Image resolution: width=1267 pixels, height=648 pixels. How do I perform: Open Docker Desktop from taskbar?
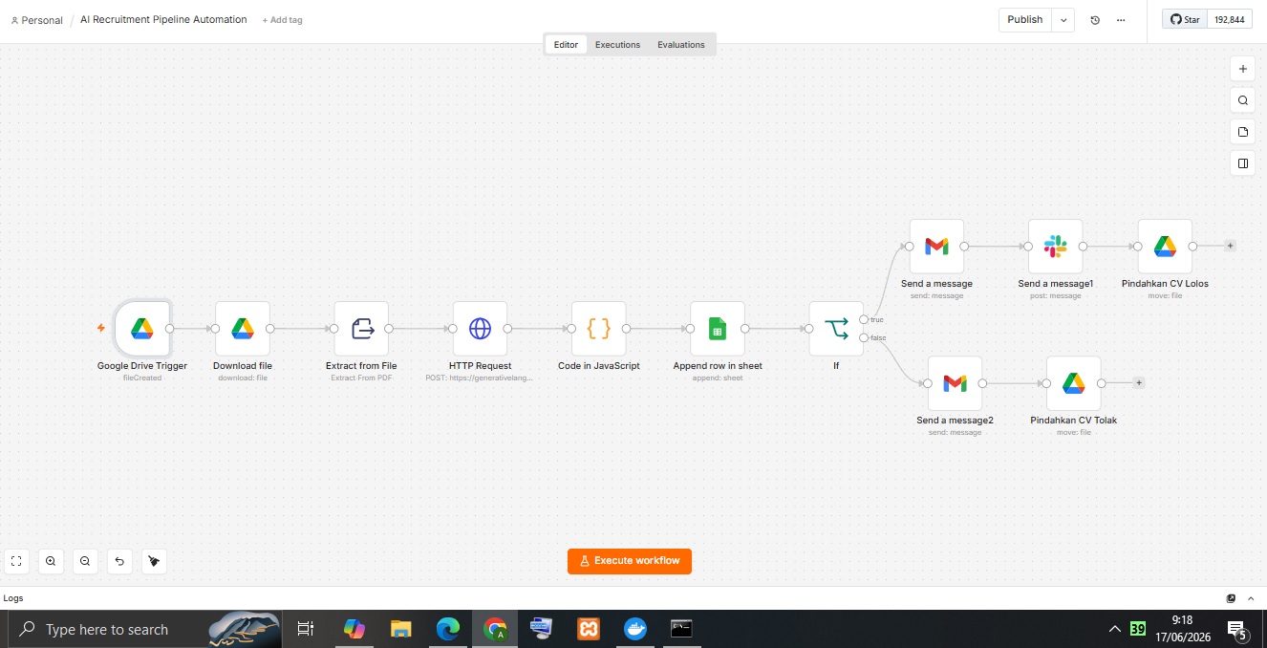pos(634,629)
